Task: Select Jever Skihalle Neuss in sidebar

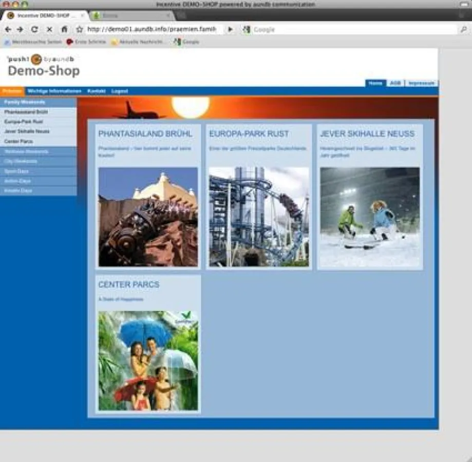Action: click(x=27, y=131)
